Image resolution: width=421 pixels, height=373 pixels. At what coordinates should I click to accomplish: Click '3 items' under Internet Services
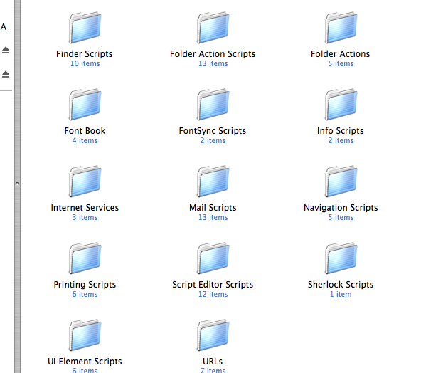[85, 217]
